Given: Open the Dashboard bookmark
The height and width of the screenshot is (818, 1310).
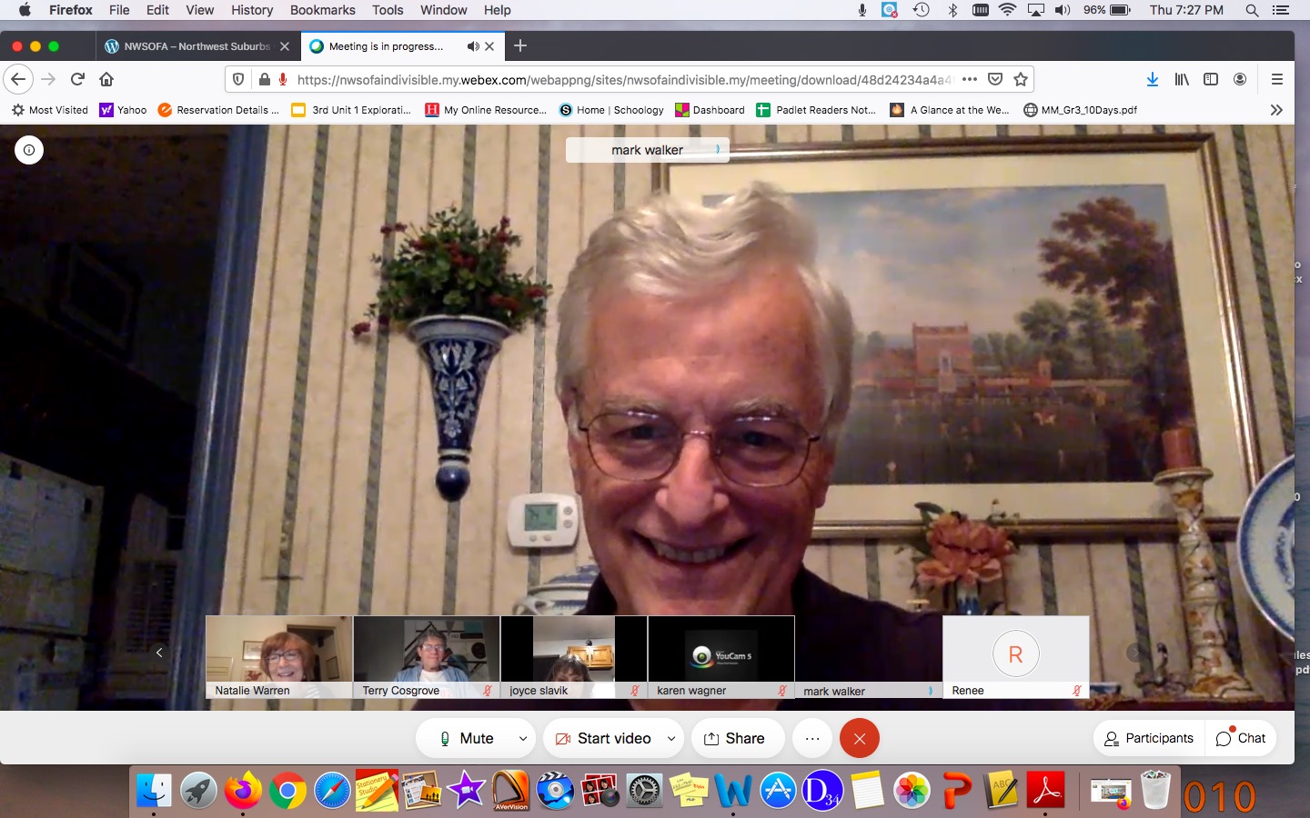Looking at the screenshot, I should point(710,110).
